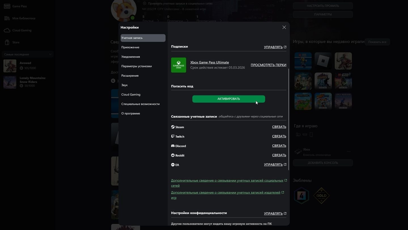The image size is (408, 230).
Task: Click the mobile phone device icon
Action: tap(311, 135)
